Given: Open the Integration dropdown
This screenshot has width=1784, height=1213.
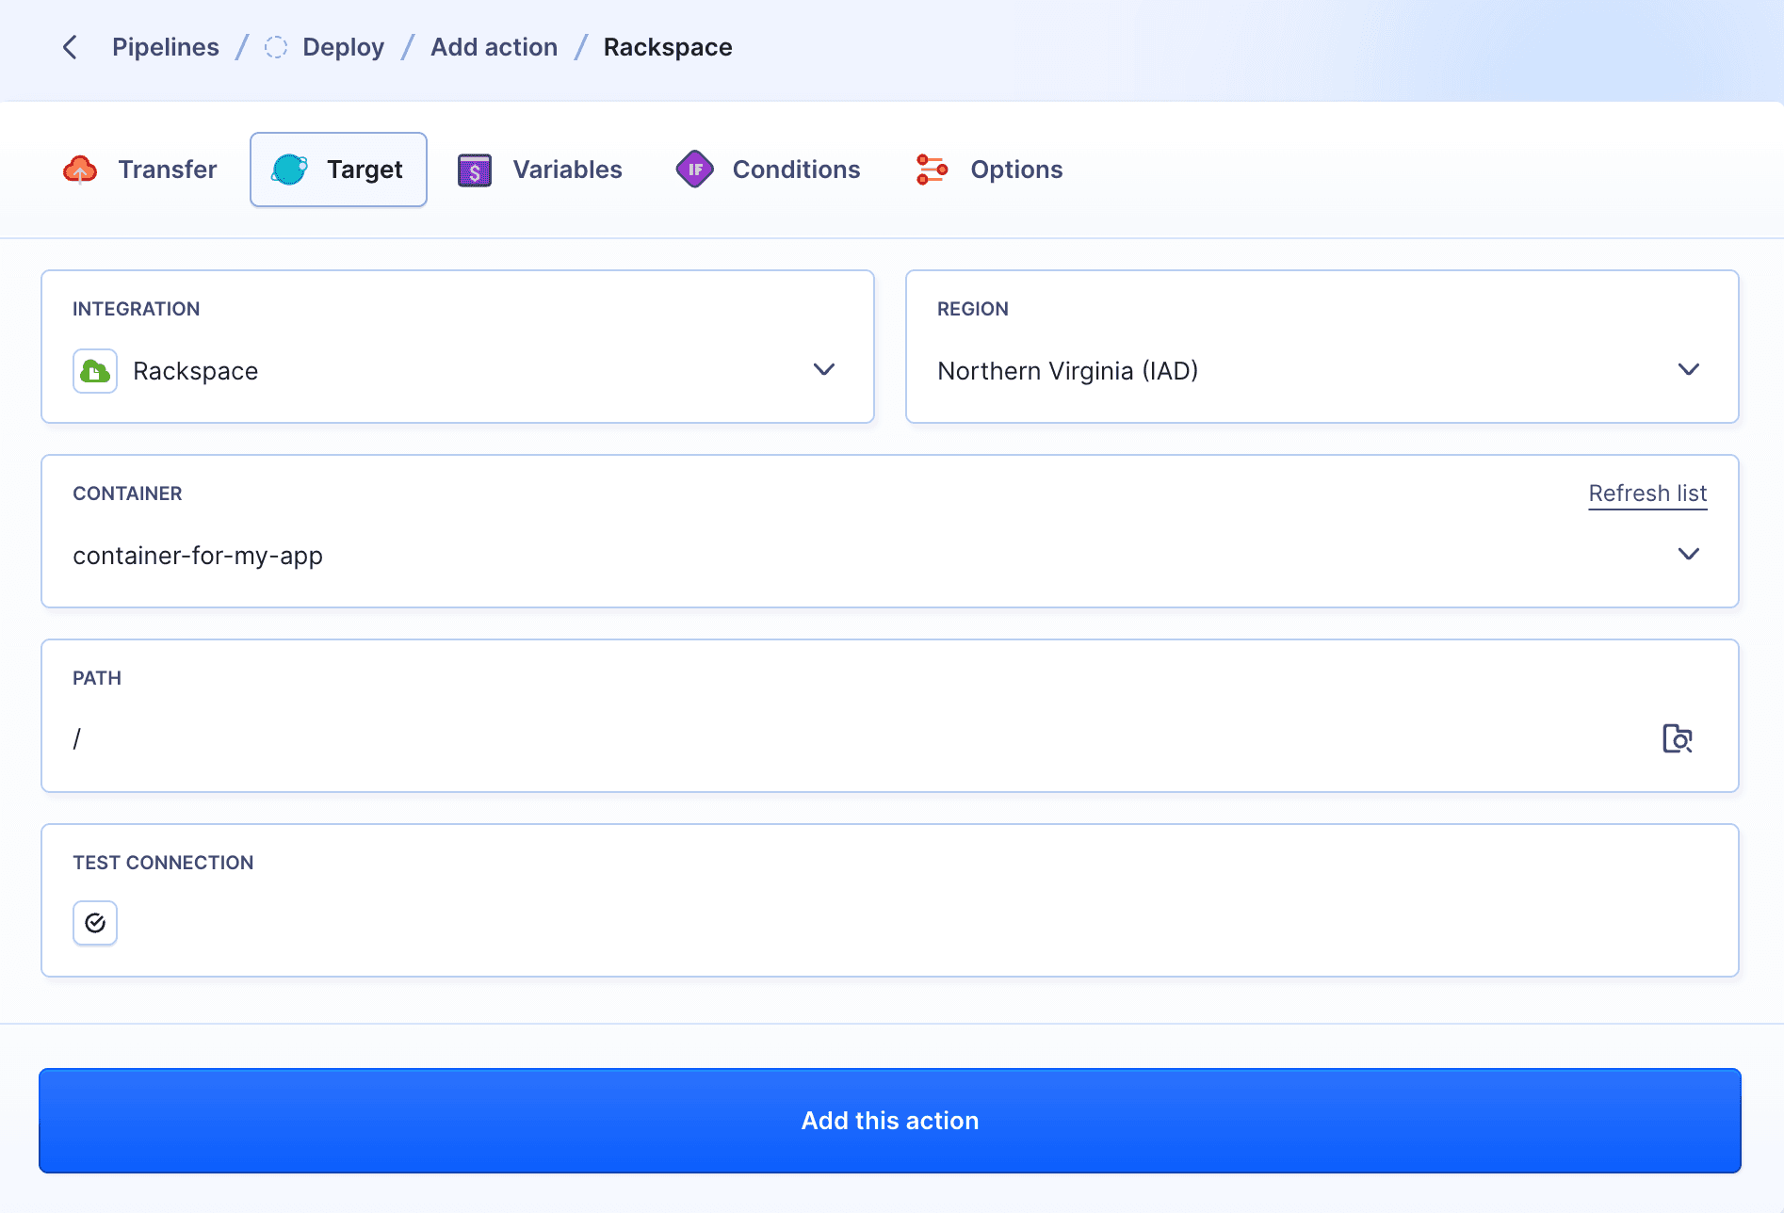Looking at the screenshot, I should (823, 369).
